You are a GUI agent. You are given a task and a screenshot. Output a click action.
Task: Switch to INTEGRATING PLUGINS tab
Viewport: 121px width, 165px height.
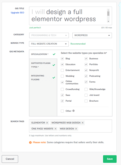point(43,78)
